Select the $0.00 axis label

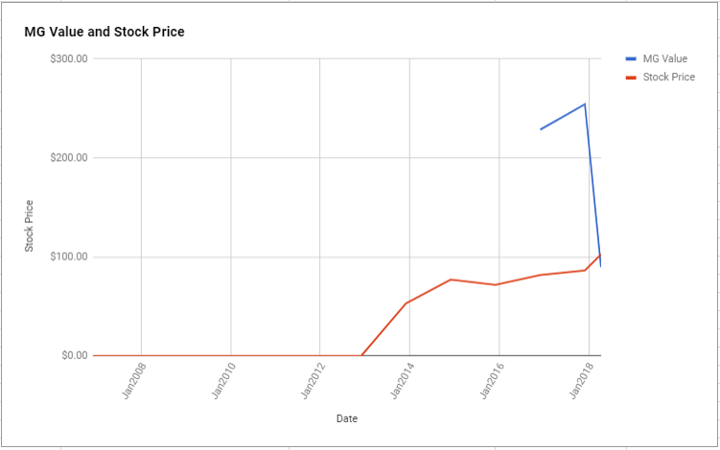(x=75, y=355)
